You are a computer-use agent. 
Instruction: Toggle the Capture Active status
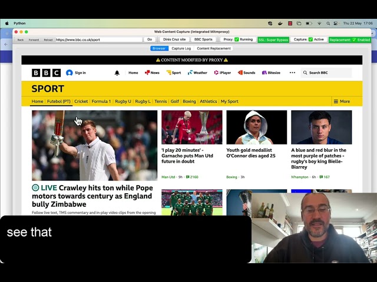coord(309,39)
